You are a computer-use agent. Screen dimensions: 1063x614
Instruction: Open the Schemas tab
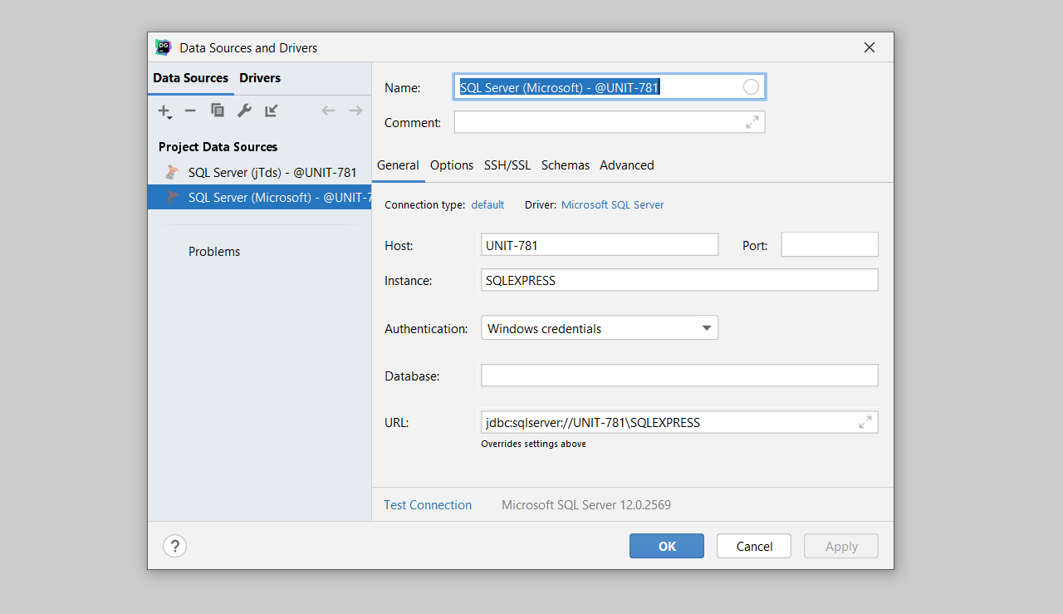(566, 165)
